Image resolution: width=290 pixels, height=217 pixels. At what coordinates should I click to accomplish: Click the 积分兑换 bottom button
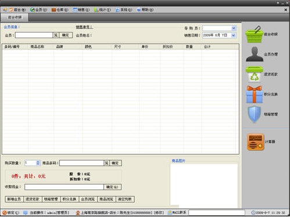tap(69, 199)
